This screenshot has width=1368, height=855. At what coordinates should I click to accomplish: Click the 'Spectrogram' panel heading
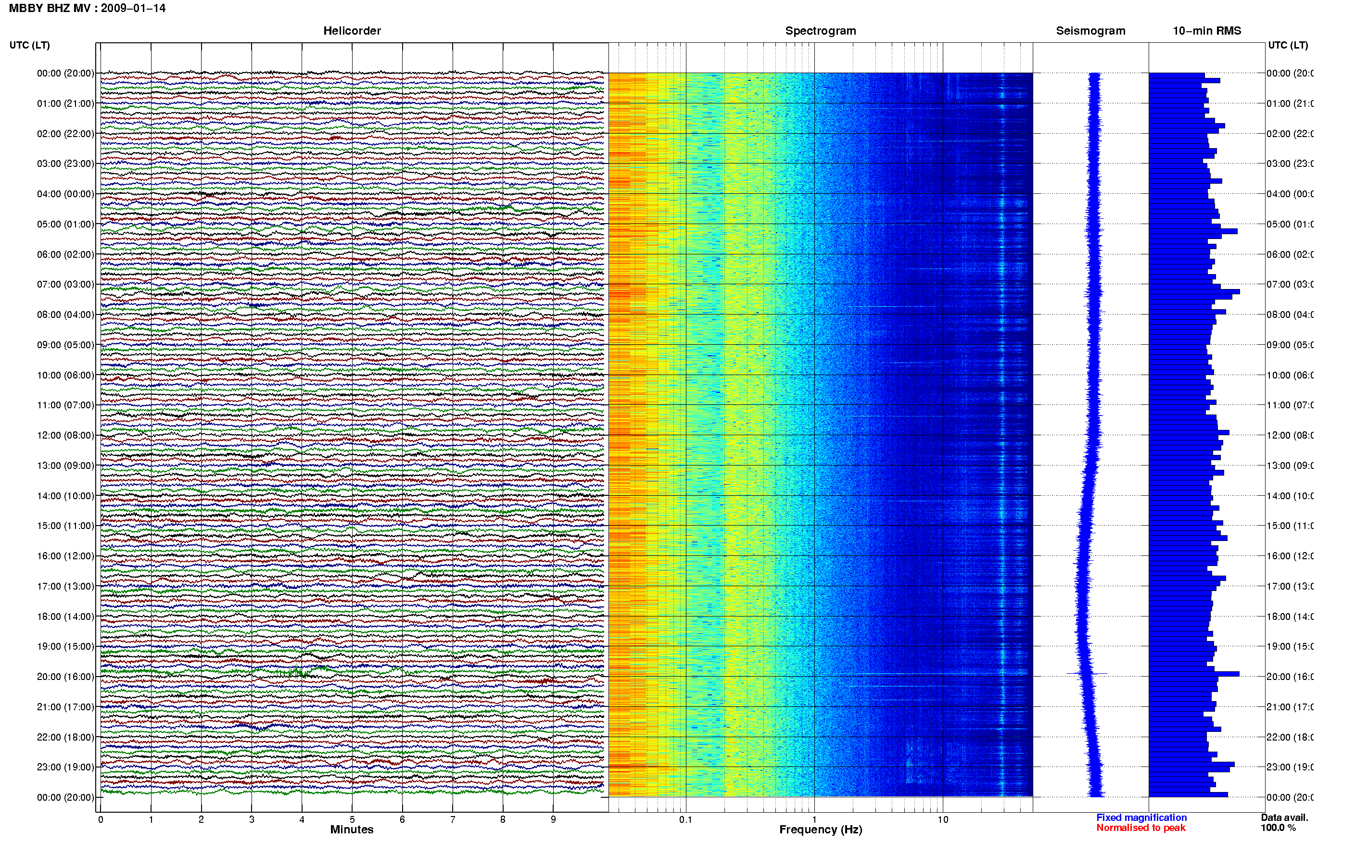point(821,31)
